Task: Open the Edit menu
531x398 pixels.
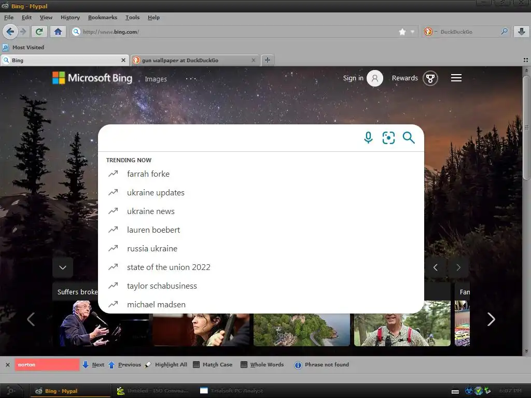Action: pos(26,18)
